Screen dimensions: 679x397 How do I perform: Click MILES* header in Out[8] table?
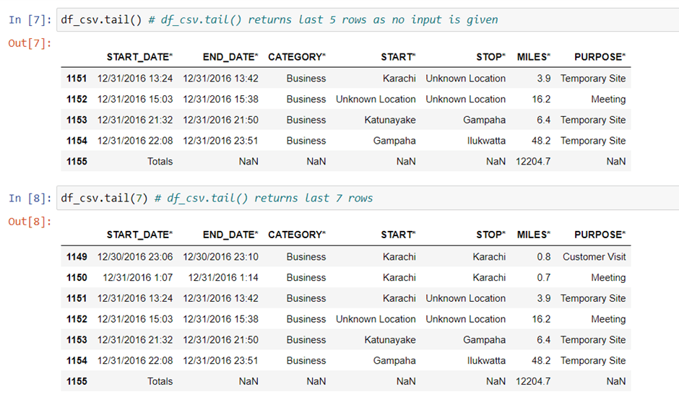point(534,235)
